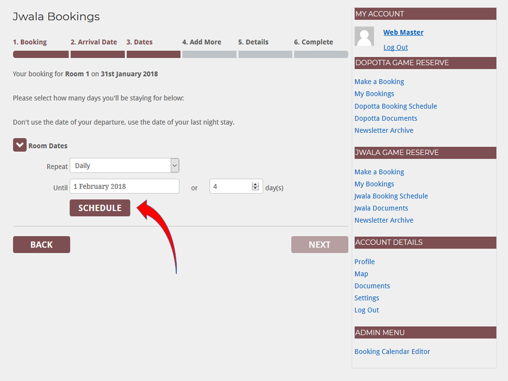Select step 2. Arrival Date tab
The image size is (508, 381).
tap(93, 42)
